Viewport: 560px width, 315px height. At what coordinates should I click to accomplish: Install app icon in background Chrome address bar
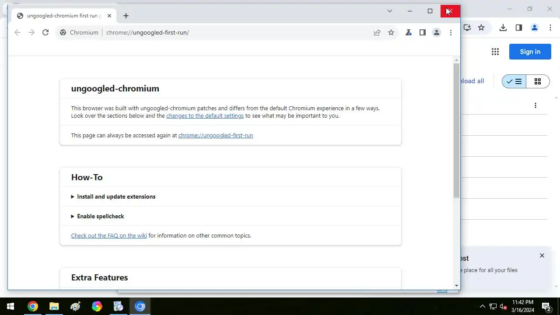click(467, 28)
